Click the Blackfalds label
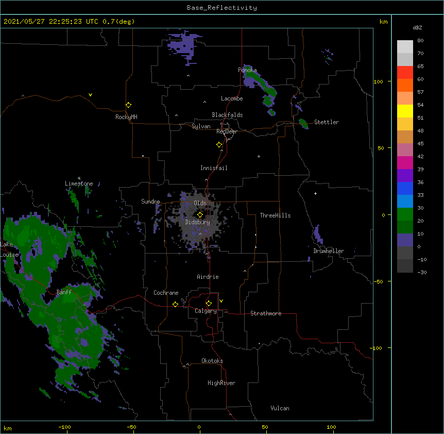This screenshot has height=434, width=444. tap(227, 115)
